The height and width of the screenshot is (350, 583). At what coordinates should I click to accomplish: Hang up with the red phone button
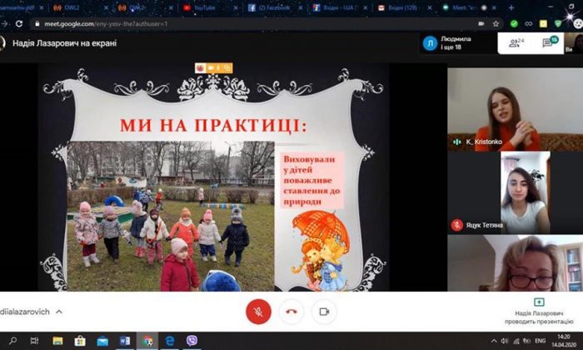click(x=291, y=312)
